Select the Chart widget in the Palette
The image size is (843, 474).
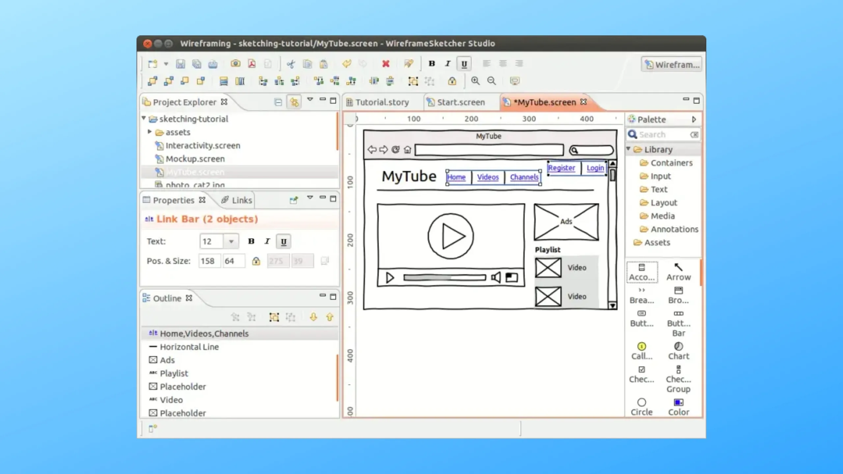[x=678, y=351]
